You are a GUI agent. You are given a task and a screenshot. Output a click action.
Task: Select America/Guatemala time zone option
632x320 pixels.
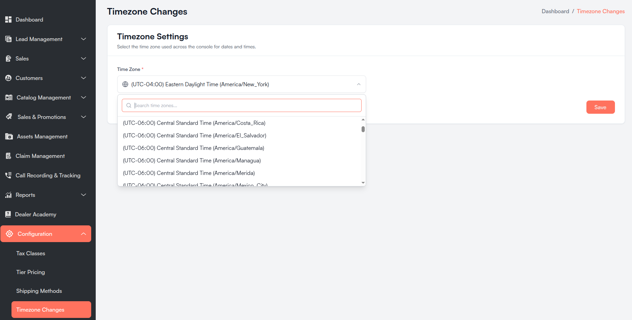(x=239, y=148)
